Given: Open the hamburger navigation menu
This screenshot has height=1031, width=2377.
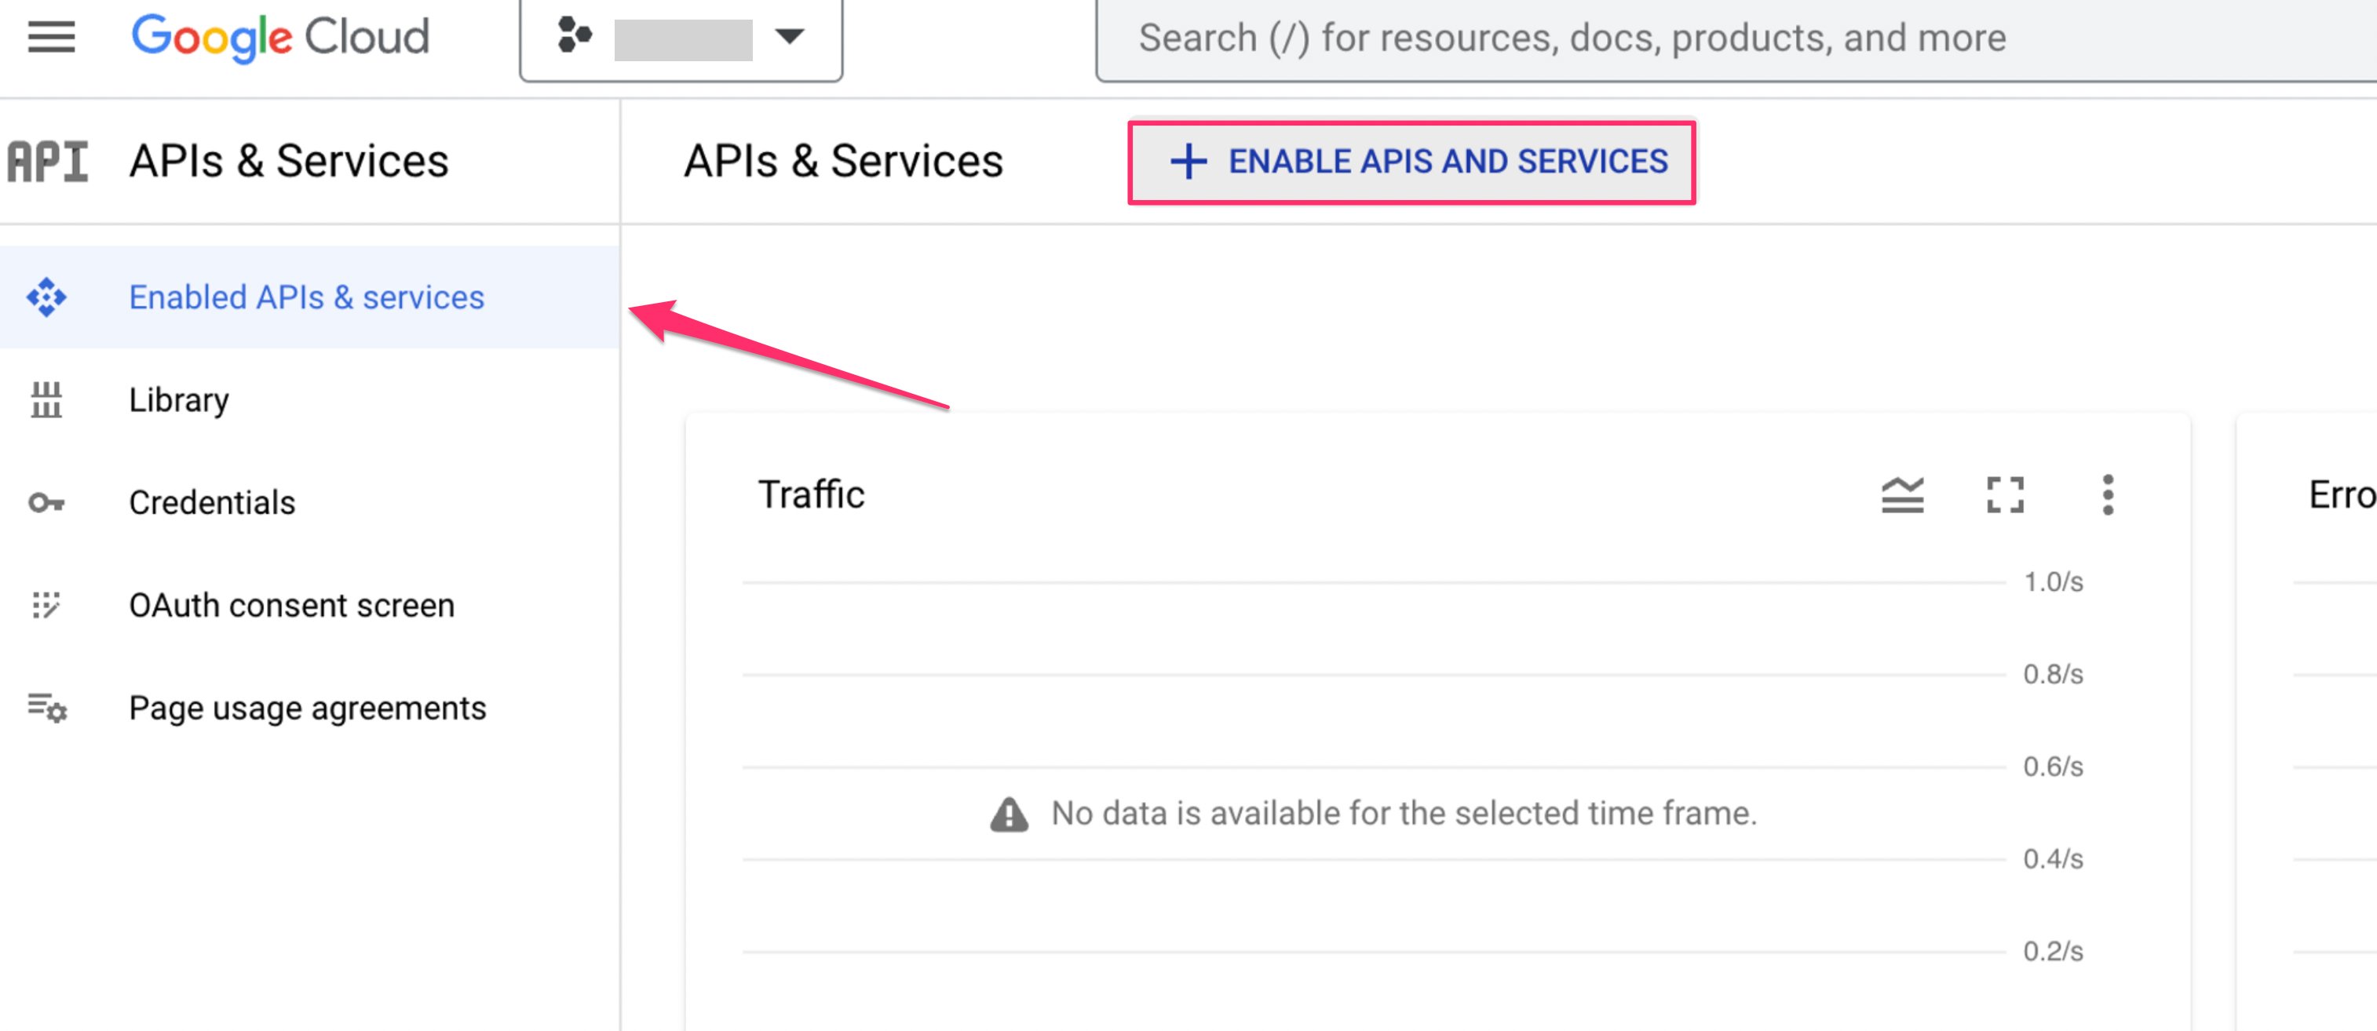Looking at the screenshot, I should click(51, 37).
